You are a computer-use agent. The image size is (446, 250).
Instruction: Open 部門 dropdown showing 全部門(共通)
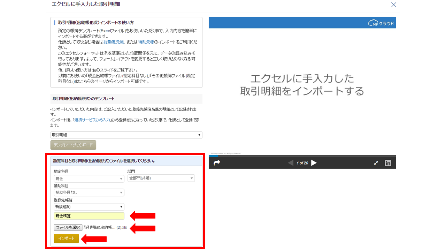pos(161,178)
